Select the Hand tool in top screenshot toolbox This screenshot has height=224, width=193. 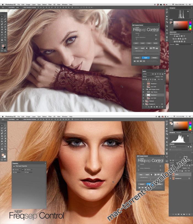coord(2,40)
